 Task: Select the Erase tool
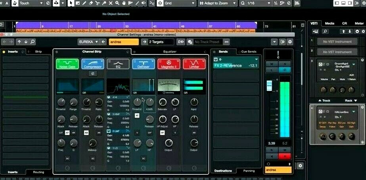91,3
